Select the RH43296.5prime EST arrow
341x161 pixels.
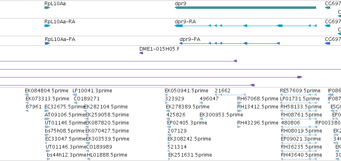click(239, 127)
